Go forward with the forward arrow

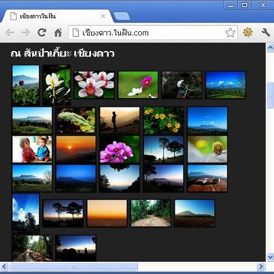(26, 33)
